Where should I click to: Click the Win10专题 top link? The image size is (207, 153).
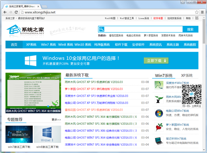(110, 18)
